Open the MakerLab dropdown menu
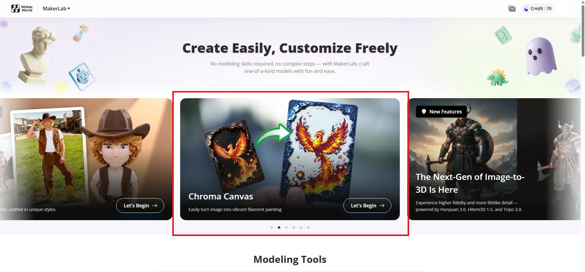The image size is (585, 272). pos(56,9)
